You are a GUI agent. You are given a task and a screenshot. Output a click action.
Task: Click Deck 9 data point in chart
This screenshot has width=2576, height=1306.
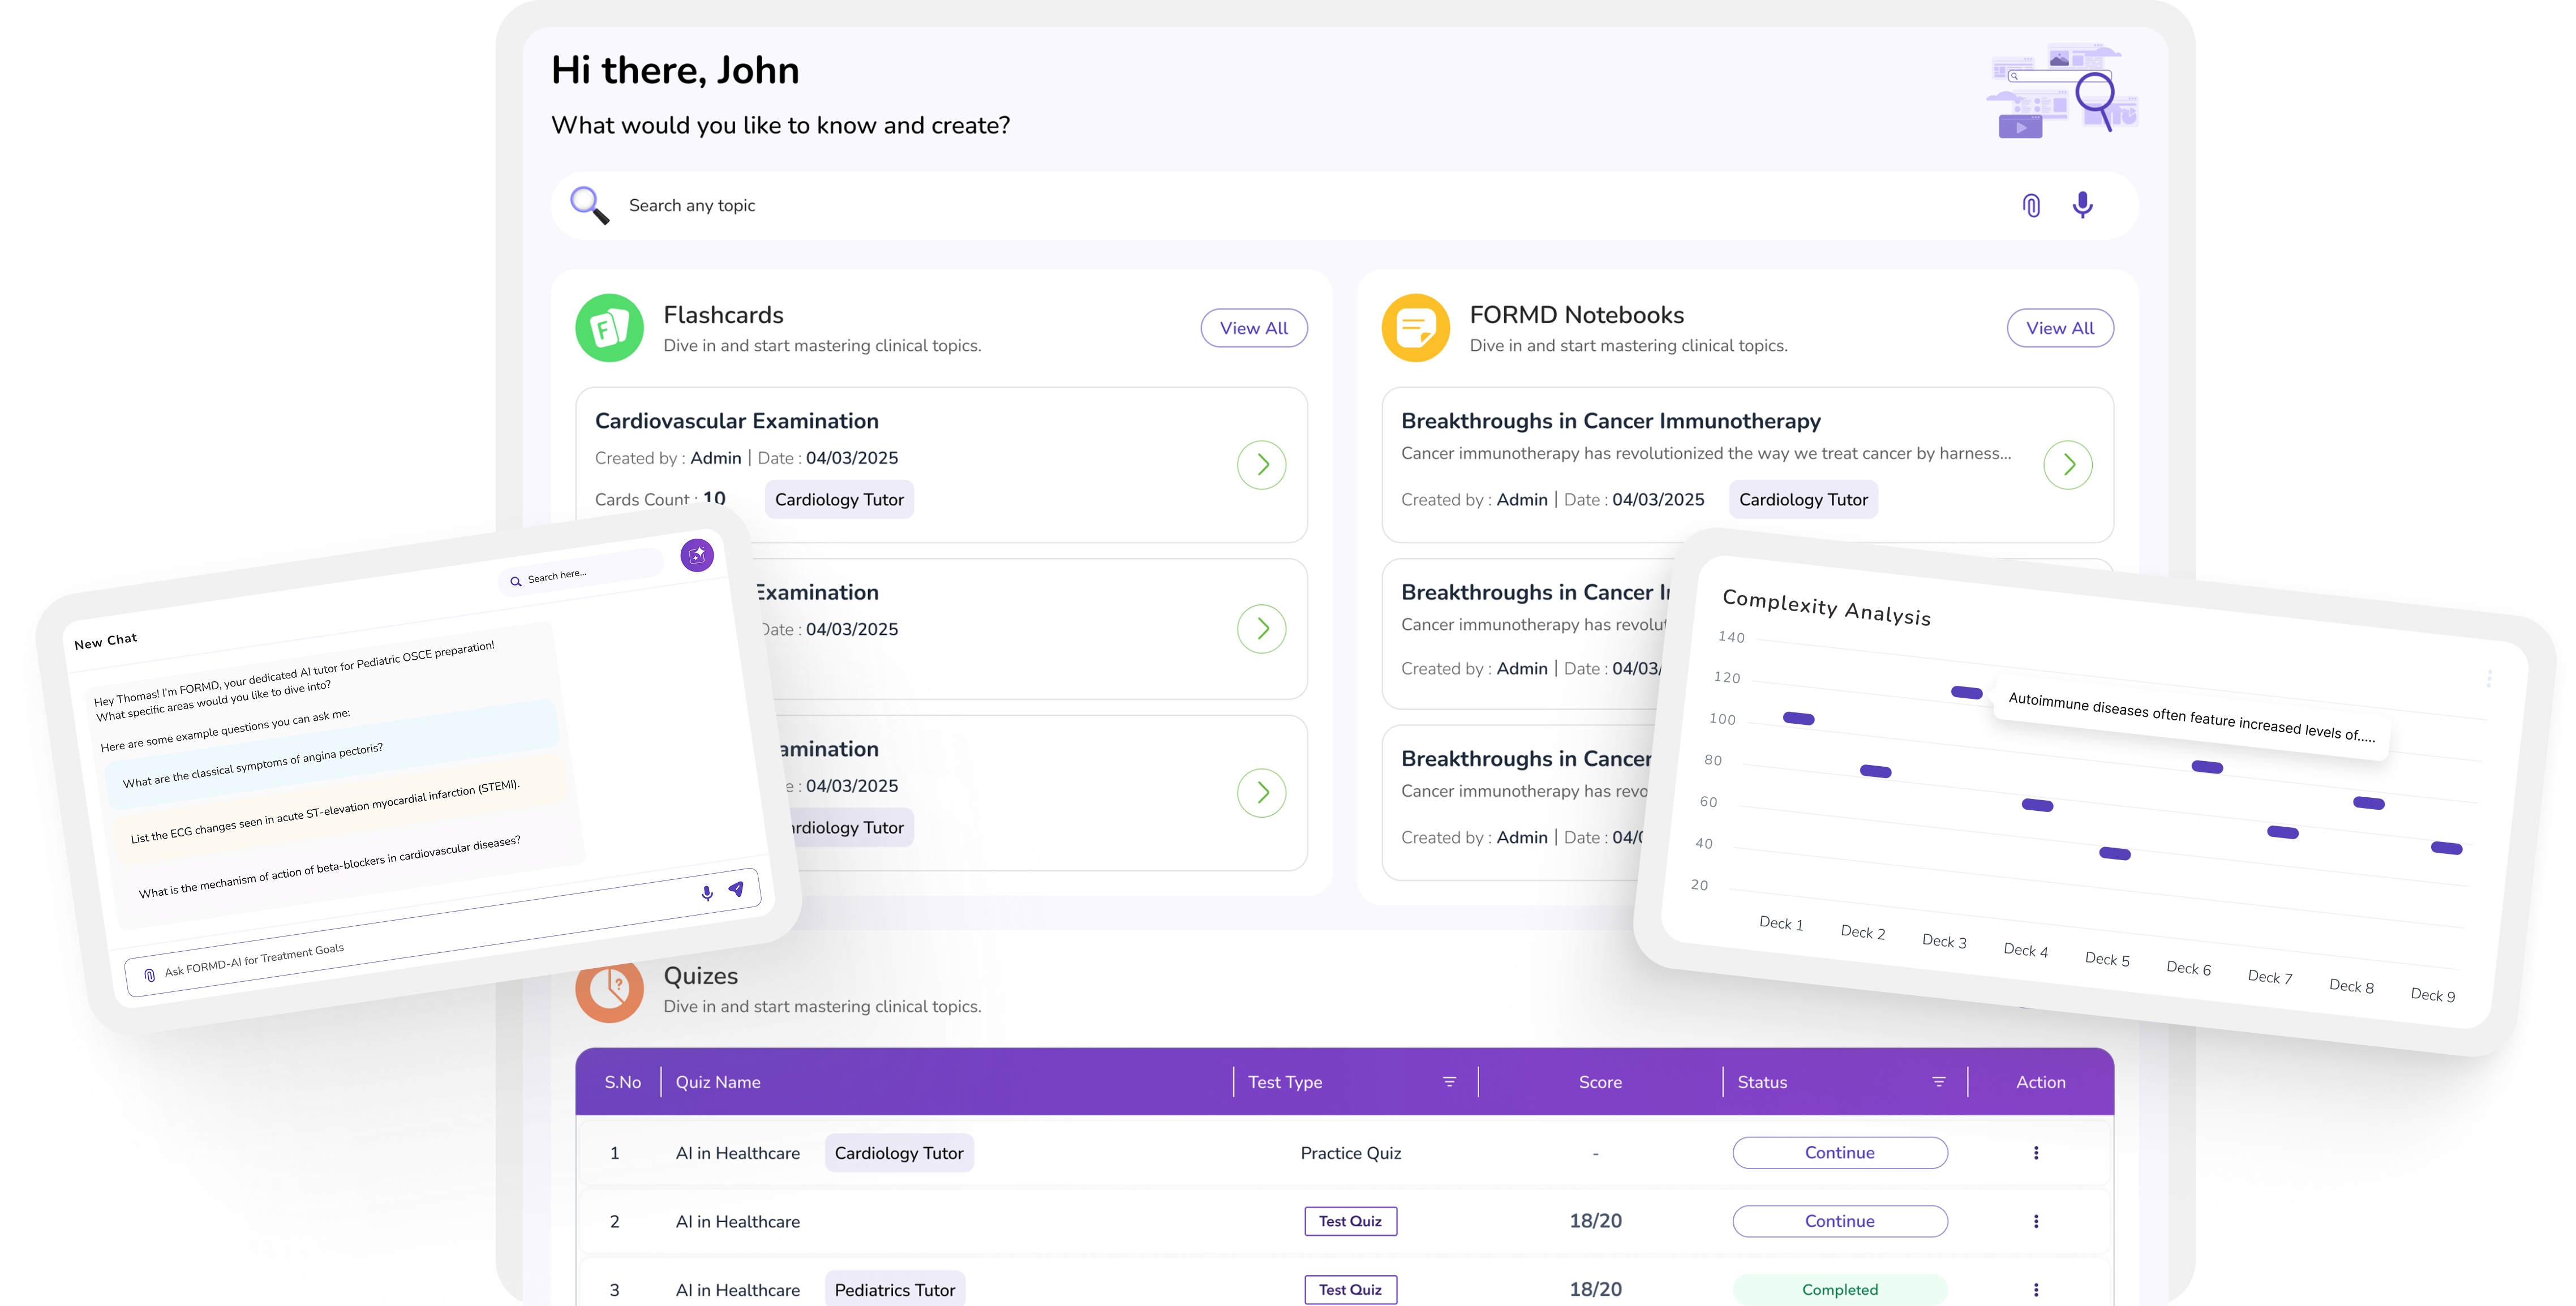coord(2446,848)
